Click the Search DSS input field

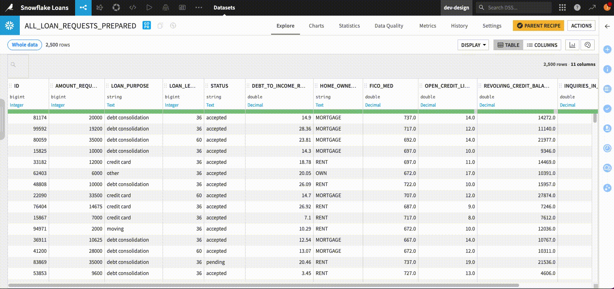click(514, 7)
